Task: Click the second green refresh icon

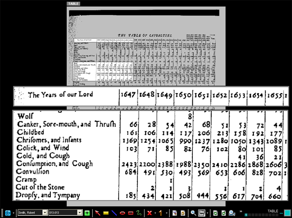Action: coord(223,213)
